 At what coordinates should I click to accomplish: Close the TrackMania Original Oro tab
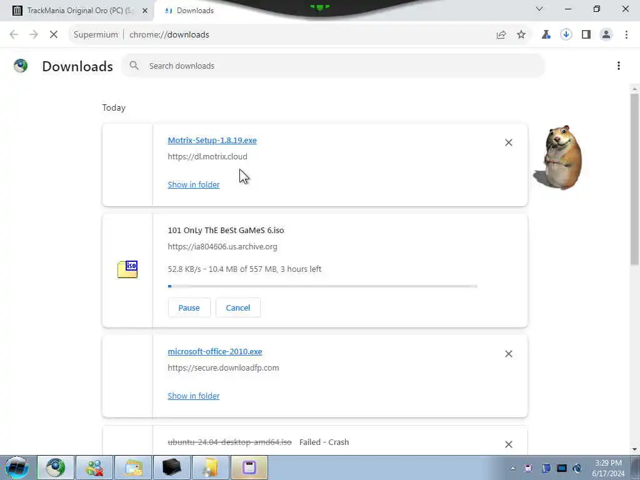tap(144, 11)
